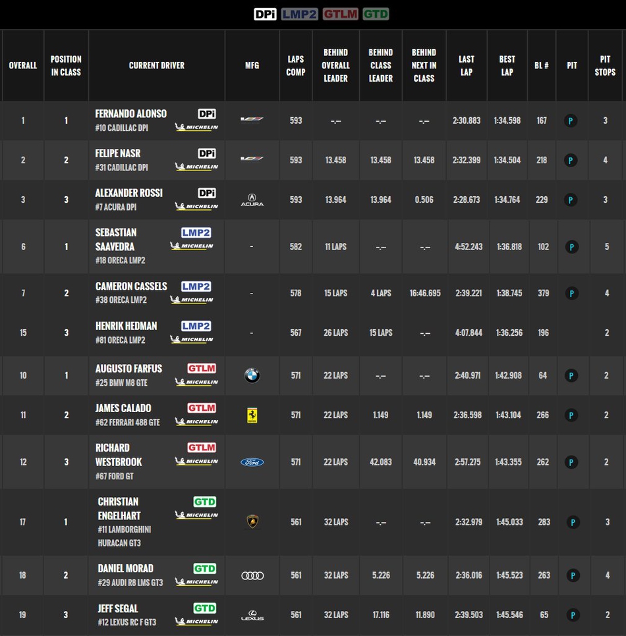626x636 pixels.
Task: Click Lamborghini logo in Christian Engelhart row
Action: pyautogui.click(x=252, y=521)
